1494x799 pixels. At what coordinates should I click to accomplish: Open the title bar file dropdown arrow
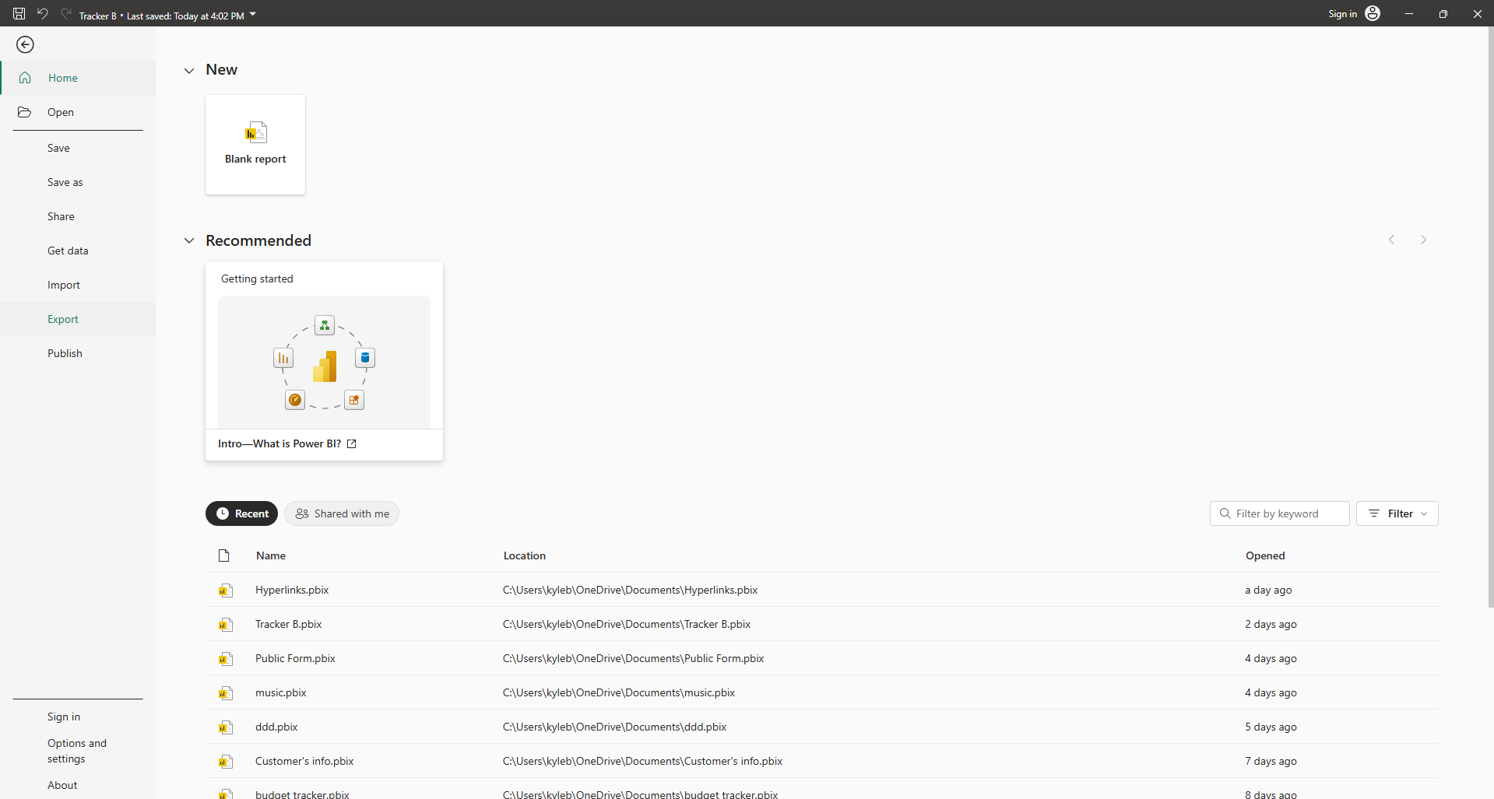(253, 14)
